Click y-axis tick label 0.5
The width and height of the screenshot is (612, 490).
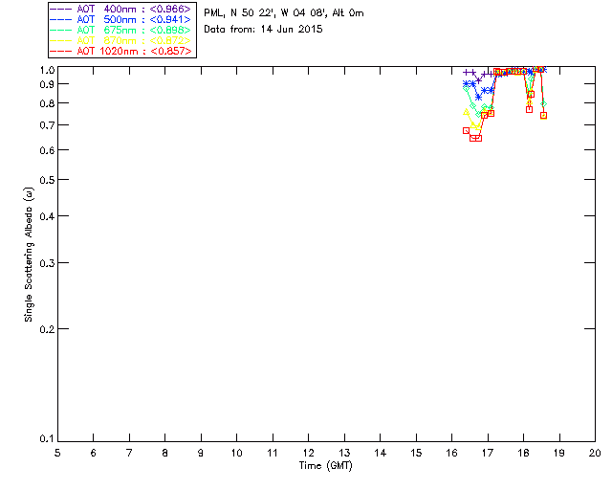(x=47, y=180)
